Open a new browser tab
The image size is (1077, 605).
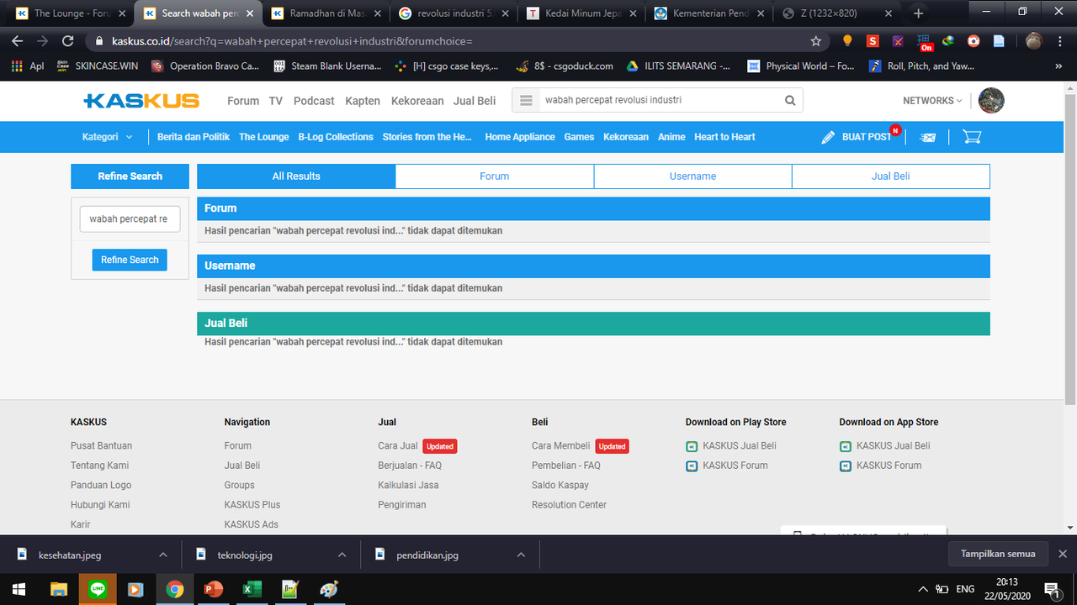[x=918, y=13]
